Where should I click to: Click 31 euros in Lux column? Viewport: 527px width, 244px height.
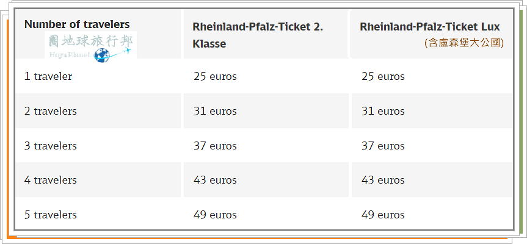pyautogui.click(x=383, y=111)
